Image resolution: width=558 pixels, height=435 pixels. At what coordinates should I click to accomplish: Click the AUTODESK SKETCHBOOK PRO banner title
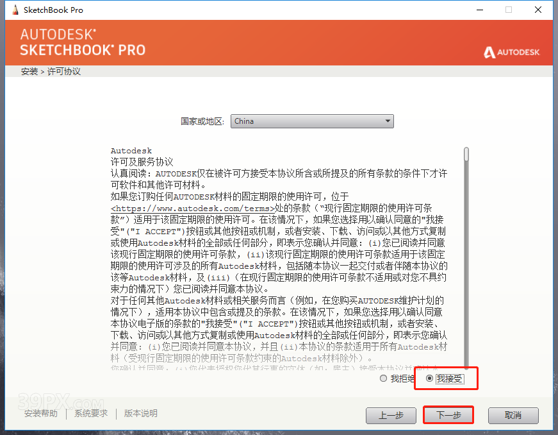tap(83, 42)
